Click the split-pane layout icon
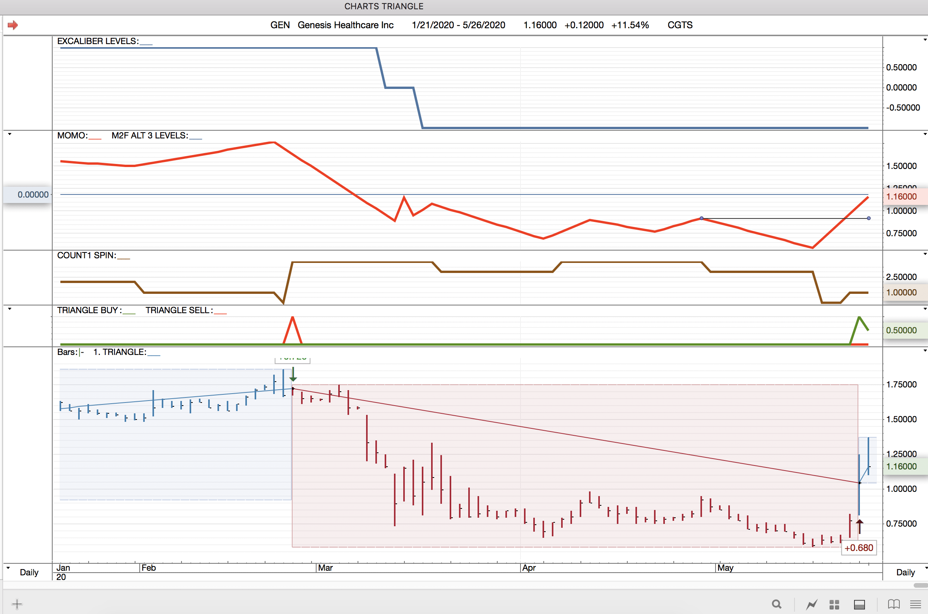The height and width of the screenshot is (614, 928). coord(859,604)
